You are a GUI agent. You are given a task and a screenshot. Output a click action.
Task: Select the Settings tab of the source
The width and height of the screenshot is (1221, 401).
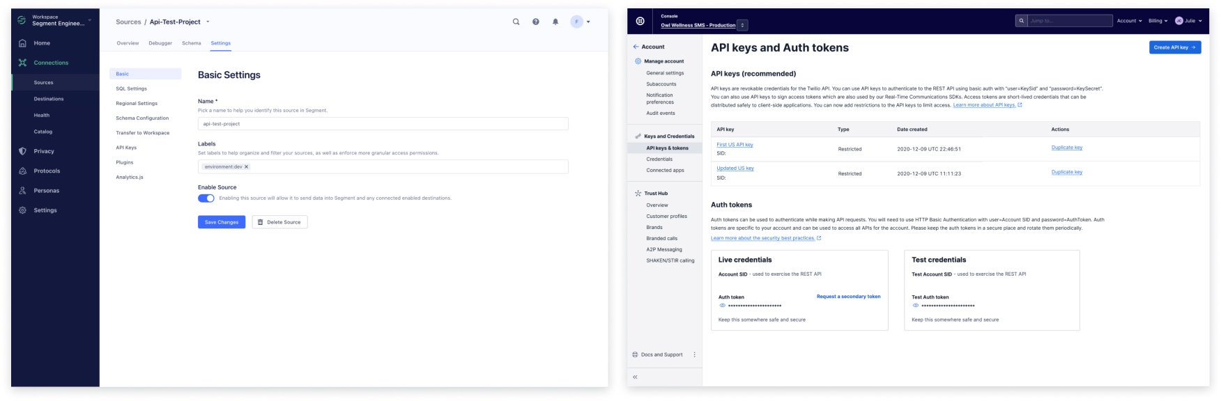click(221, 43)
